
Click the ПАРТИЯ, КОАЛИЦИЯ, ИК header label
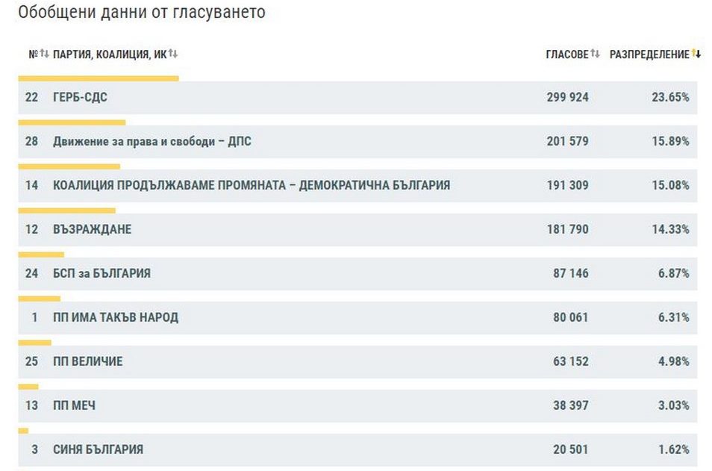[110, 54]
